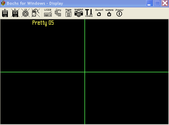Click the Reset button
169x125 pixels.
click(x=99, y=13)
